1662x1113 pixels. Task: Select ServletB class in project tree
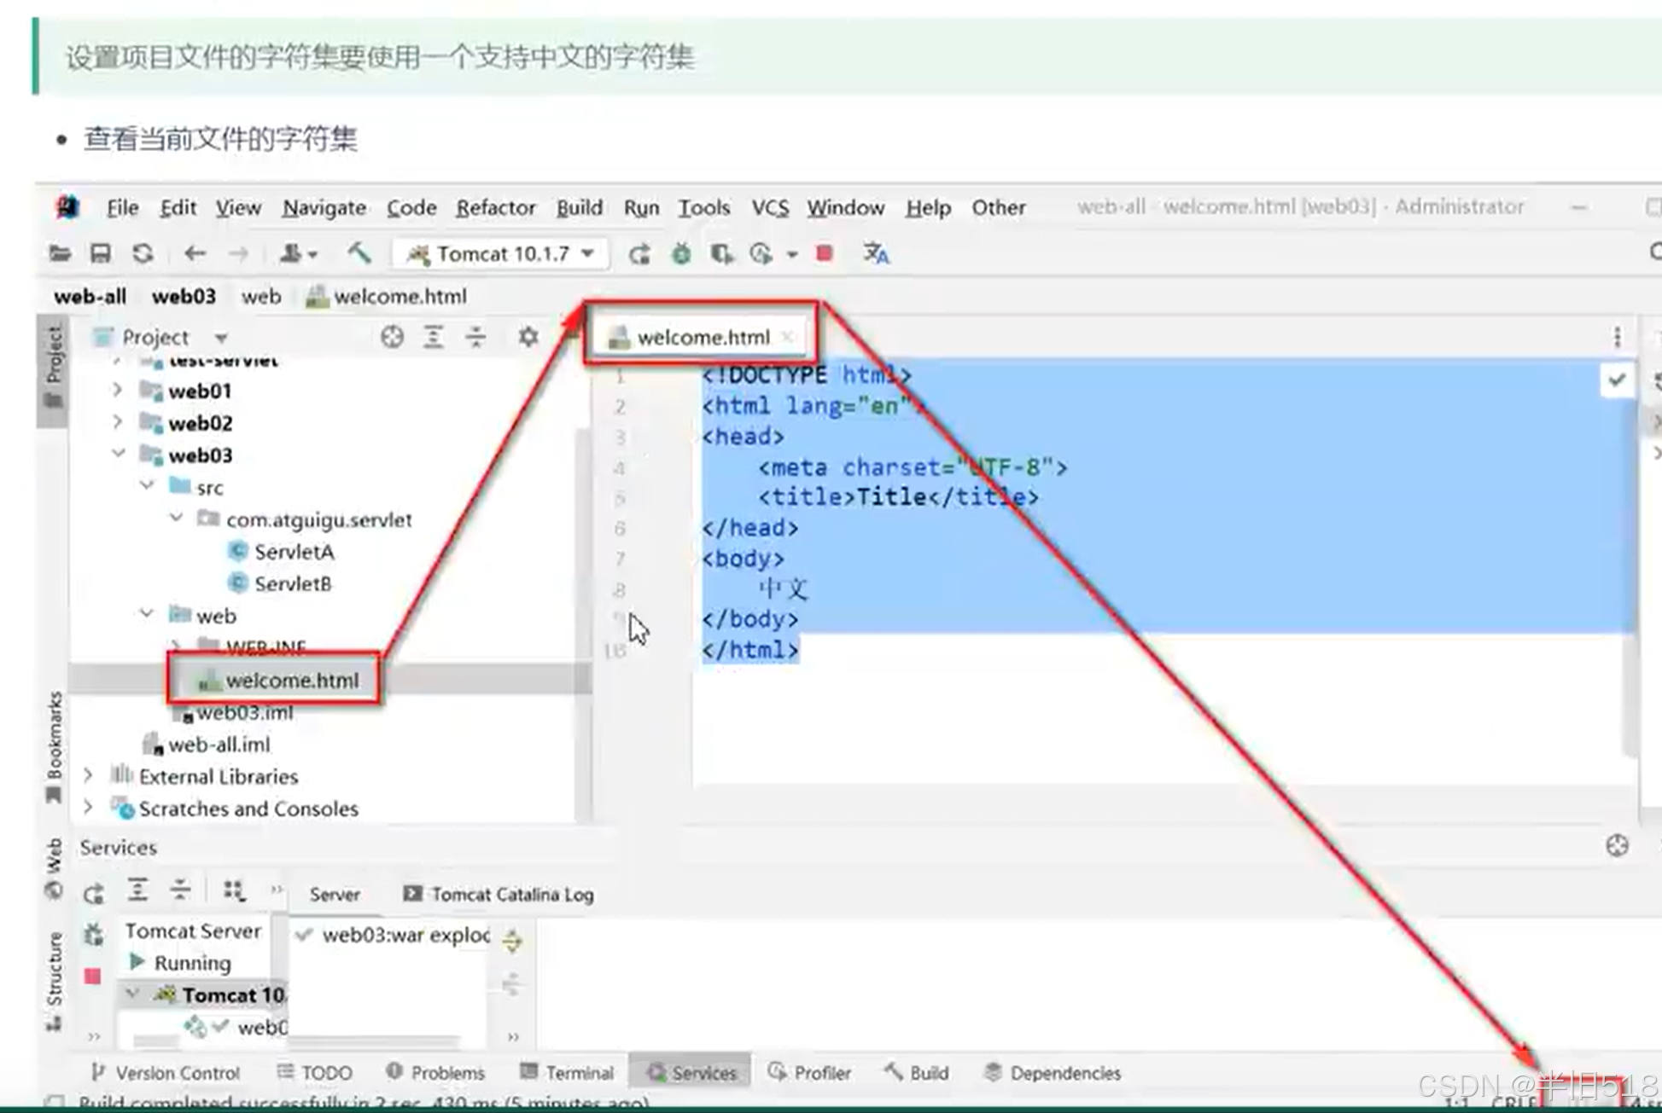(x=281, y=583)
